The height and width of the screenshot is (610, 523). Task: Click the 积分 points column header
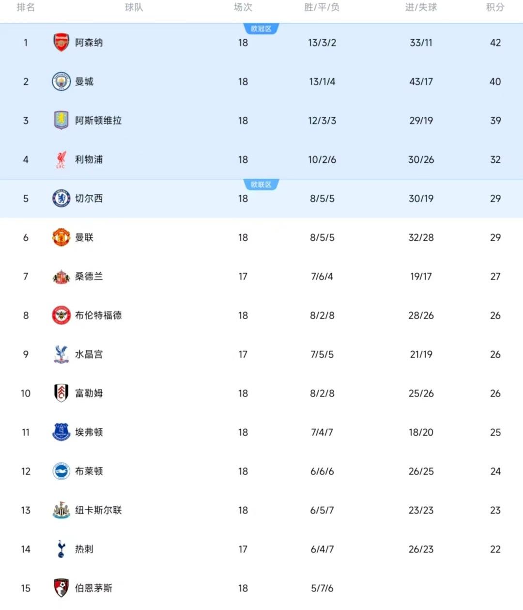pyautogui.click(x=495, y=7)
